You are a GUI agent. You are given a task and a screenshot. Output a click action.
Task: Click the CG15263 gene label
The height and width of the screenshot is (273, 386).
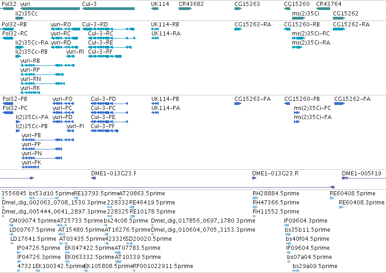[247, 4]
